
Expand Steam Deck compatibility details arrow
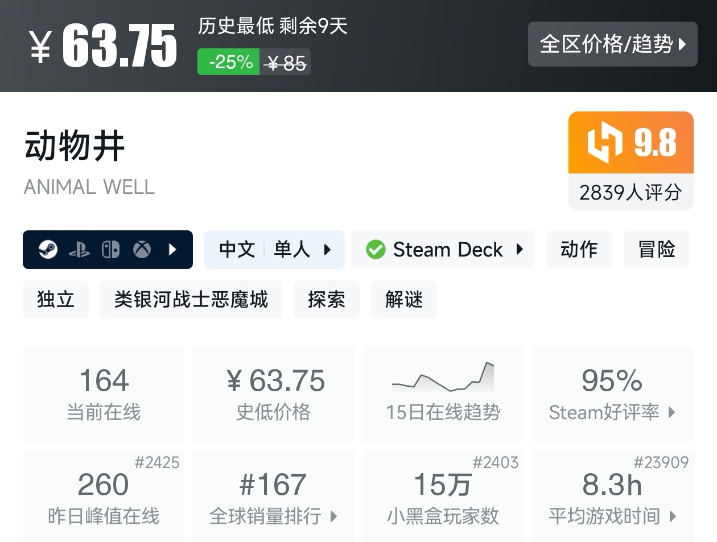(x=519, y=249)
